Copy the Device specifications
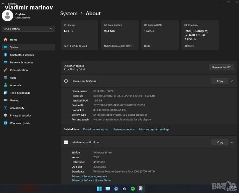This screenshot has height=193, width=239. coord(220,81)
